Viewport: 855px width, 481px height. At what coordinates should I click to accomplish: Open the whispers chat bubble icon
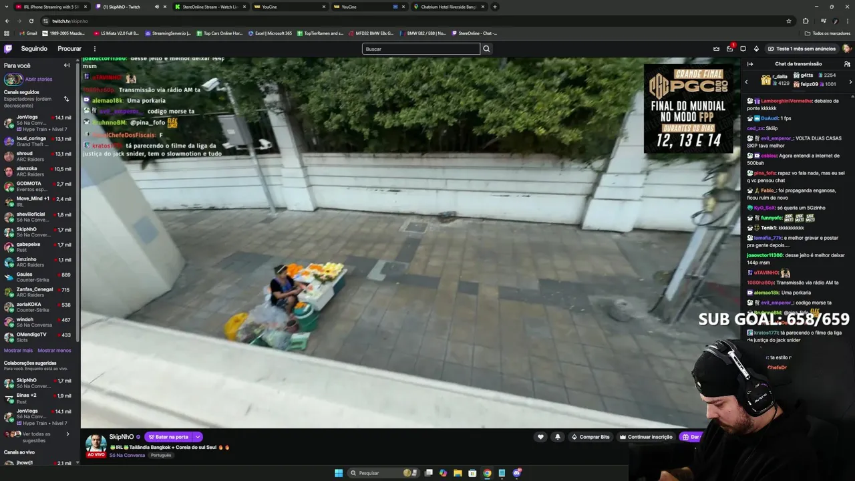coord(743,49)
